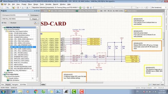168x94 pixels.
Task: Open the Place menu
Action: pos(30,4)
